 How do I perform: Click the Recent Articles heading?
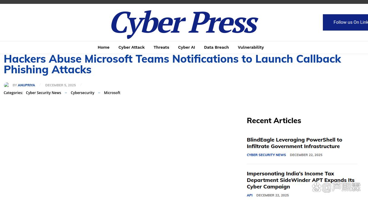274,120
